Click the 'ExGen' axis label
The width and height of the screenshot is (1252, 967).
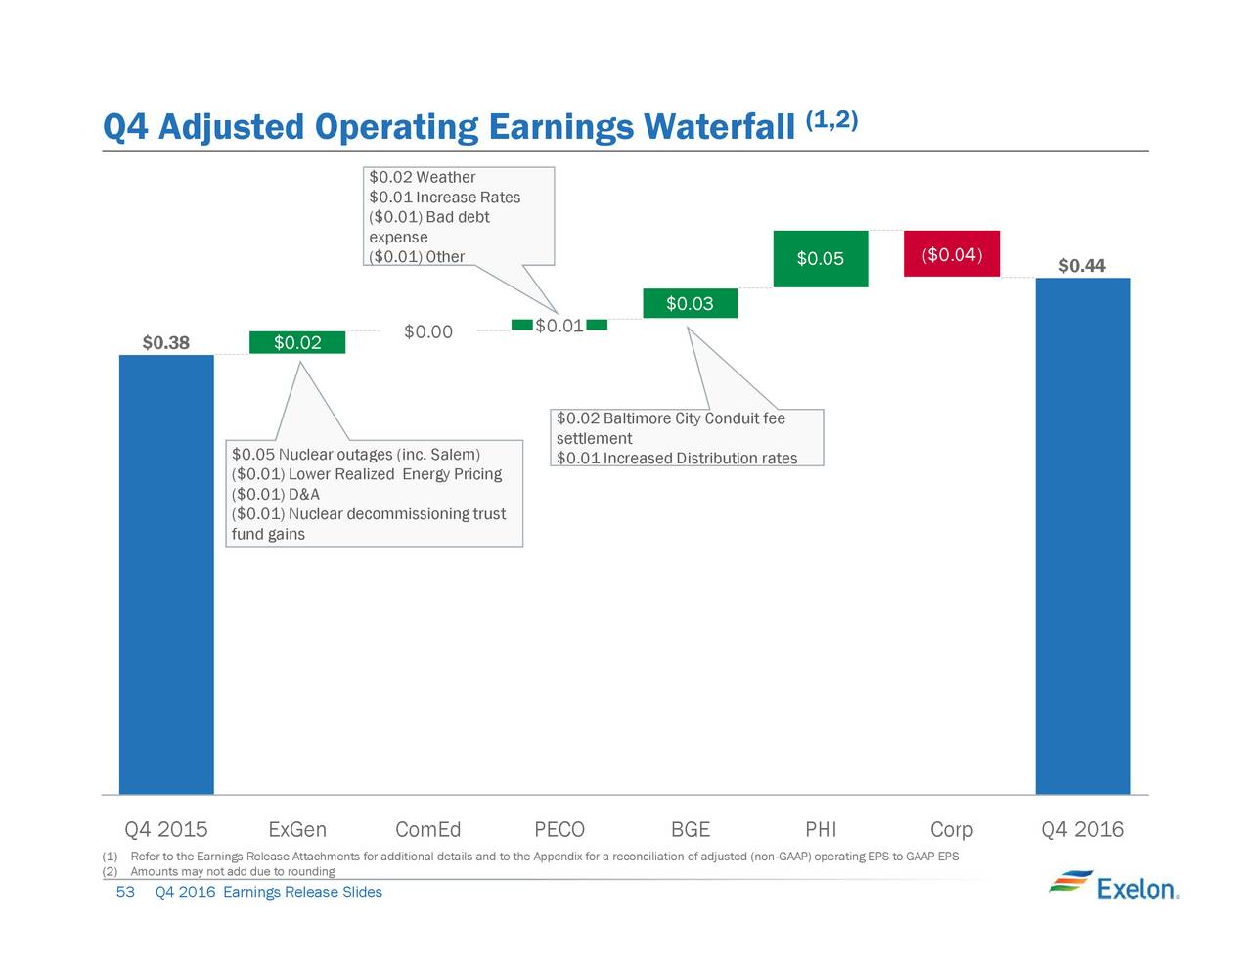pos(297,830)
